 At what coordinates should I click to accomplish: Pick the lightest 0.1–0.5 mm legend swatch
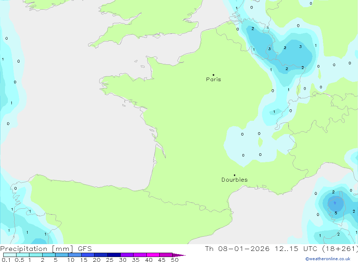tap(10, 255)
